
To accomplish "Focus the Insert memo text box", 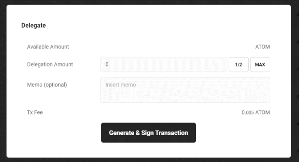I will pyautogui.click(x=185, y=90).
